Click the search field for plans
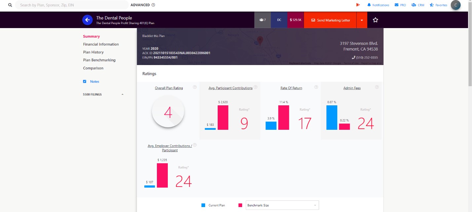The width and height of the screenshot is (472, 212). coord(72,5)
